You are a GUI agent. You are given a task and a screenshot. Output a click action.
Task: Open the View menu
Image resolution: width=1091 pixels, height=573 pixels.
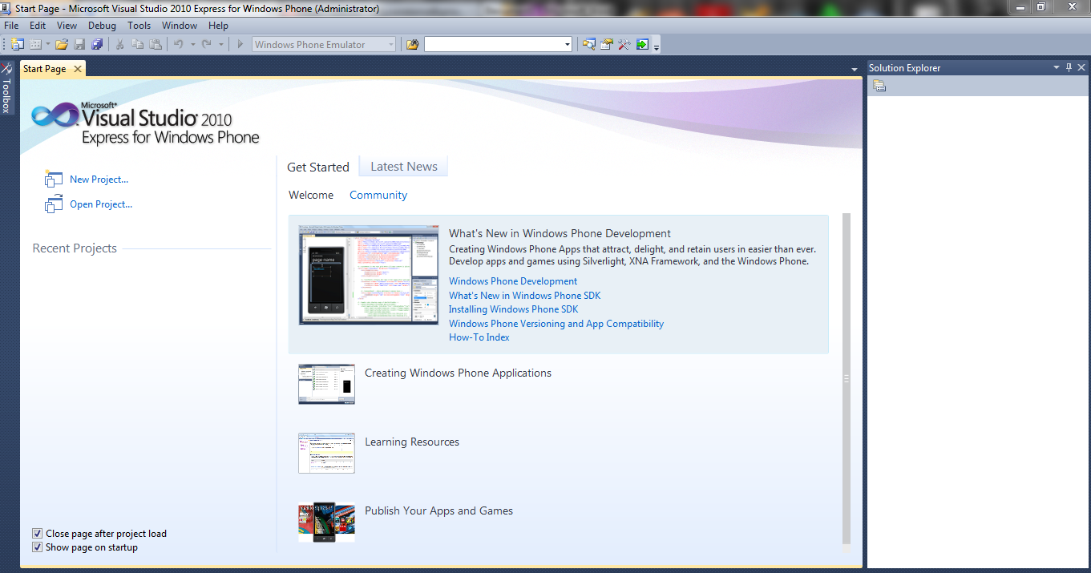[67, 26]
